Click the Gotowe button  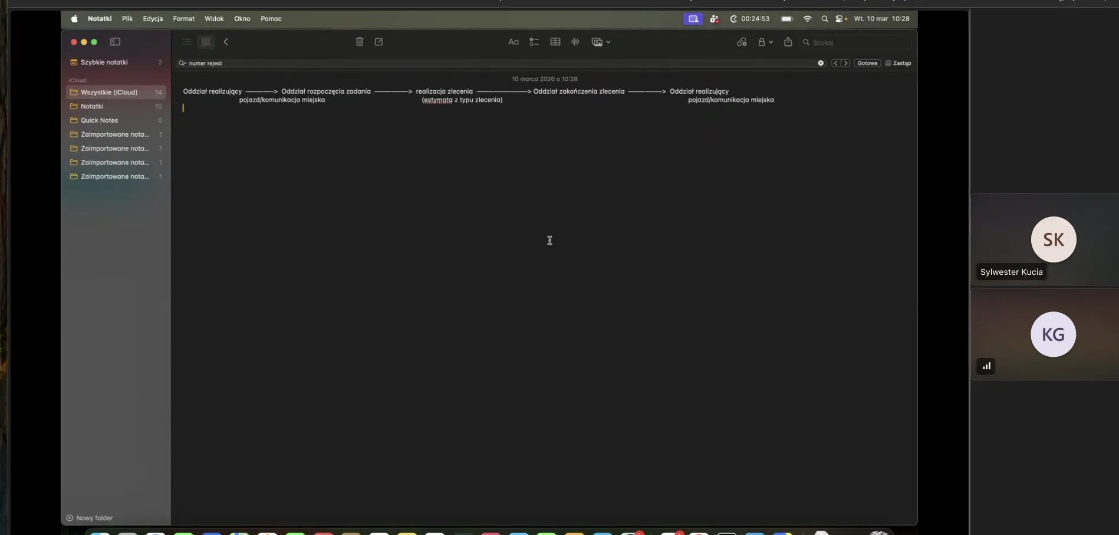[x=867, y=63]
